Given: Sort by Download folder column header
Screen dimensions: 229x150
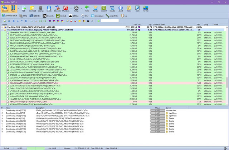Looking at the screenshot, I should 174,24.
